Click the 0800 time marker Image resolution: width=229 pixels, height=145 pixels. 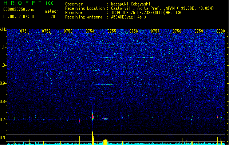221,31
